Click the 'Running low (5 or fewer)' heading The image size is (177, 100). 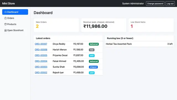(x=120, y=38)
